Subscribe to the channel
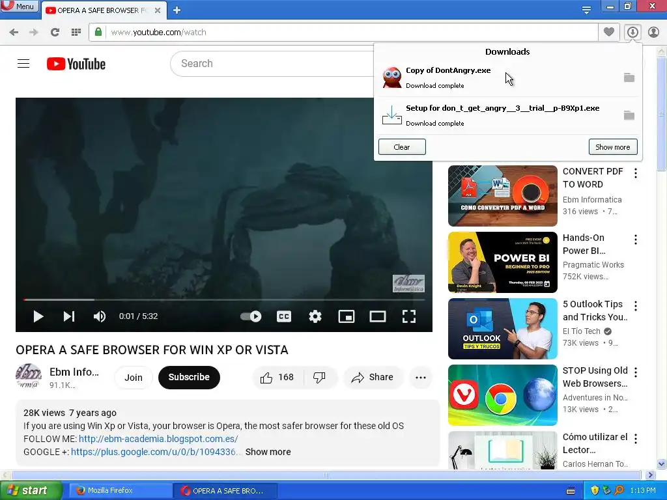 tap(189, 378)
